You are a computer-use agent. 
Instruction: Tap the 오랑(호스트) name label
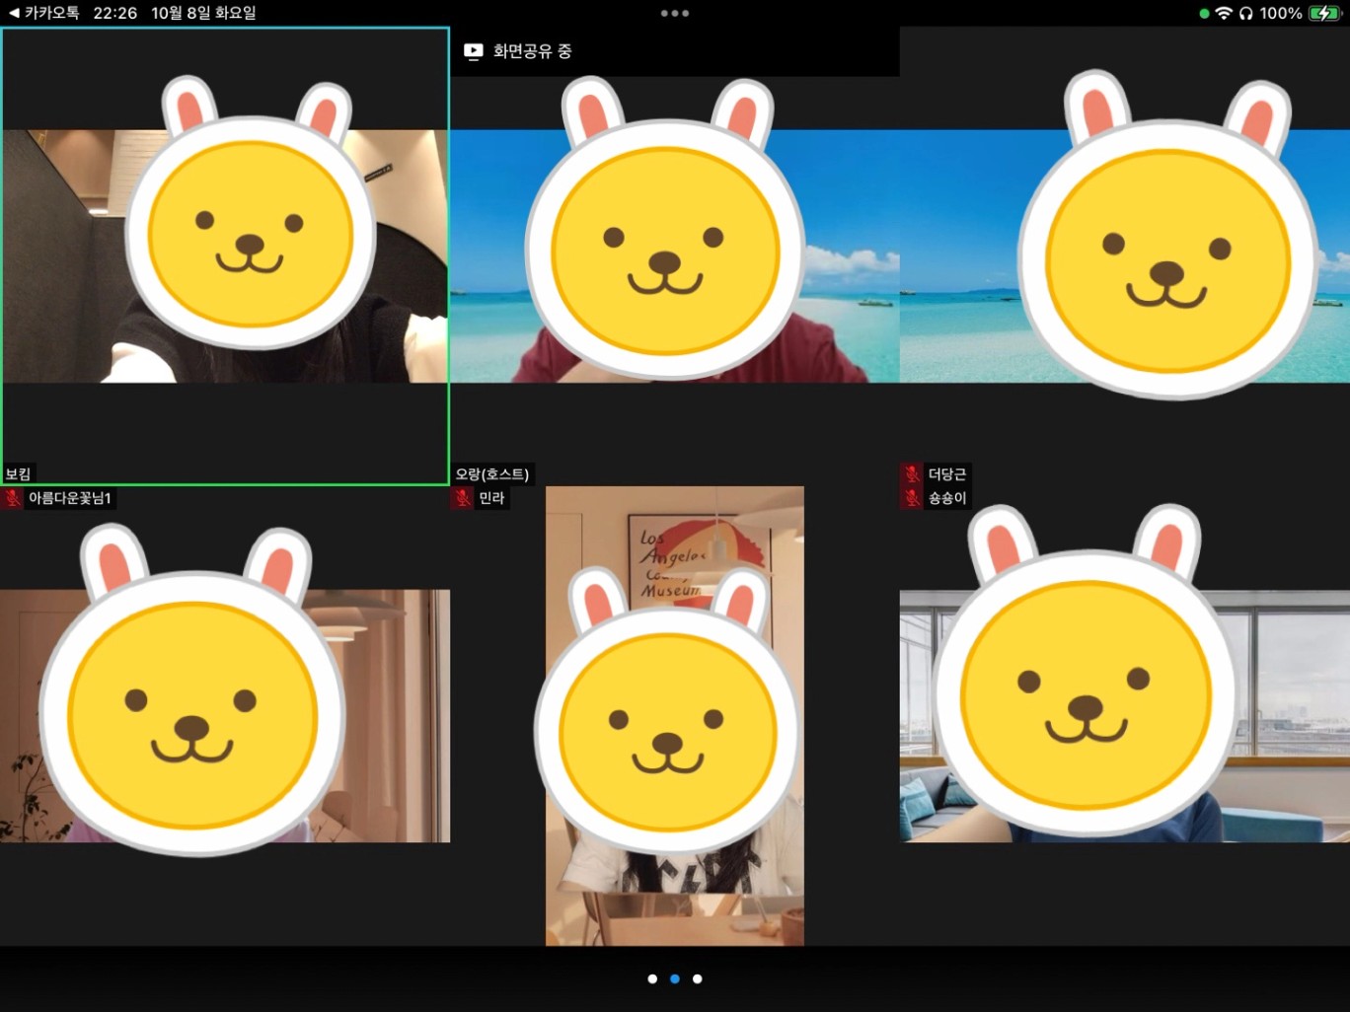pos(492,474)
